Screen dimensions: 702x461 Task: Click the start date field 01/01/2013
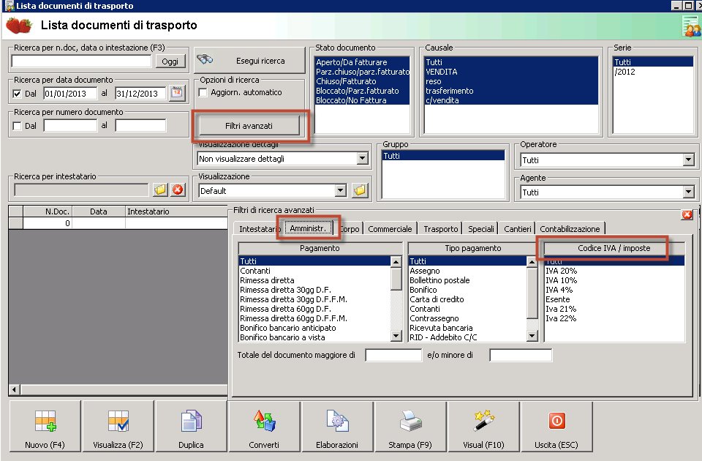(70, 93)
